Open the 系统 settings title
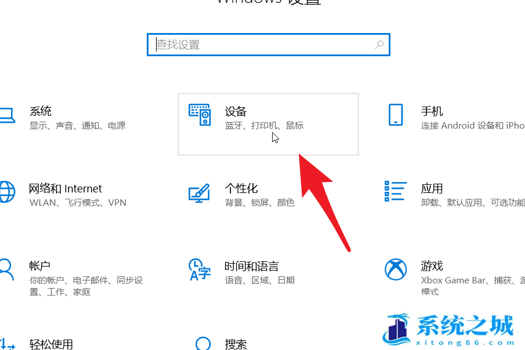The width and height of the screenshot is (525, 350). [41, 111]
